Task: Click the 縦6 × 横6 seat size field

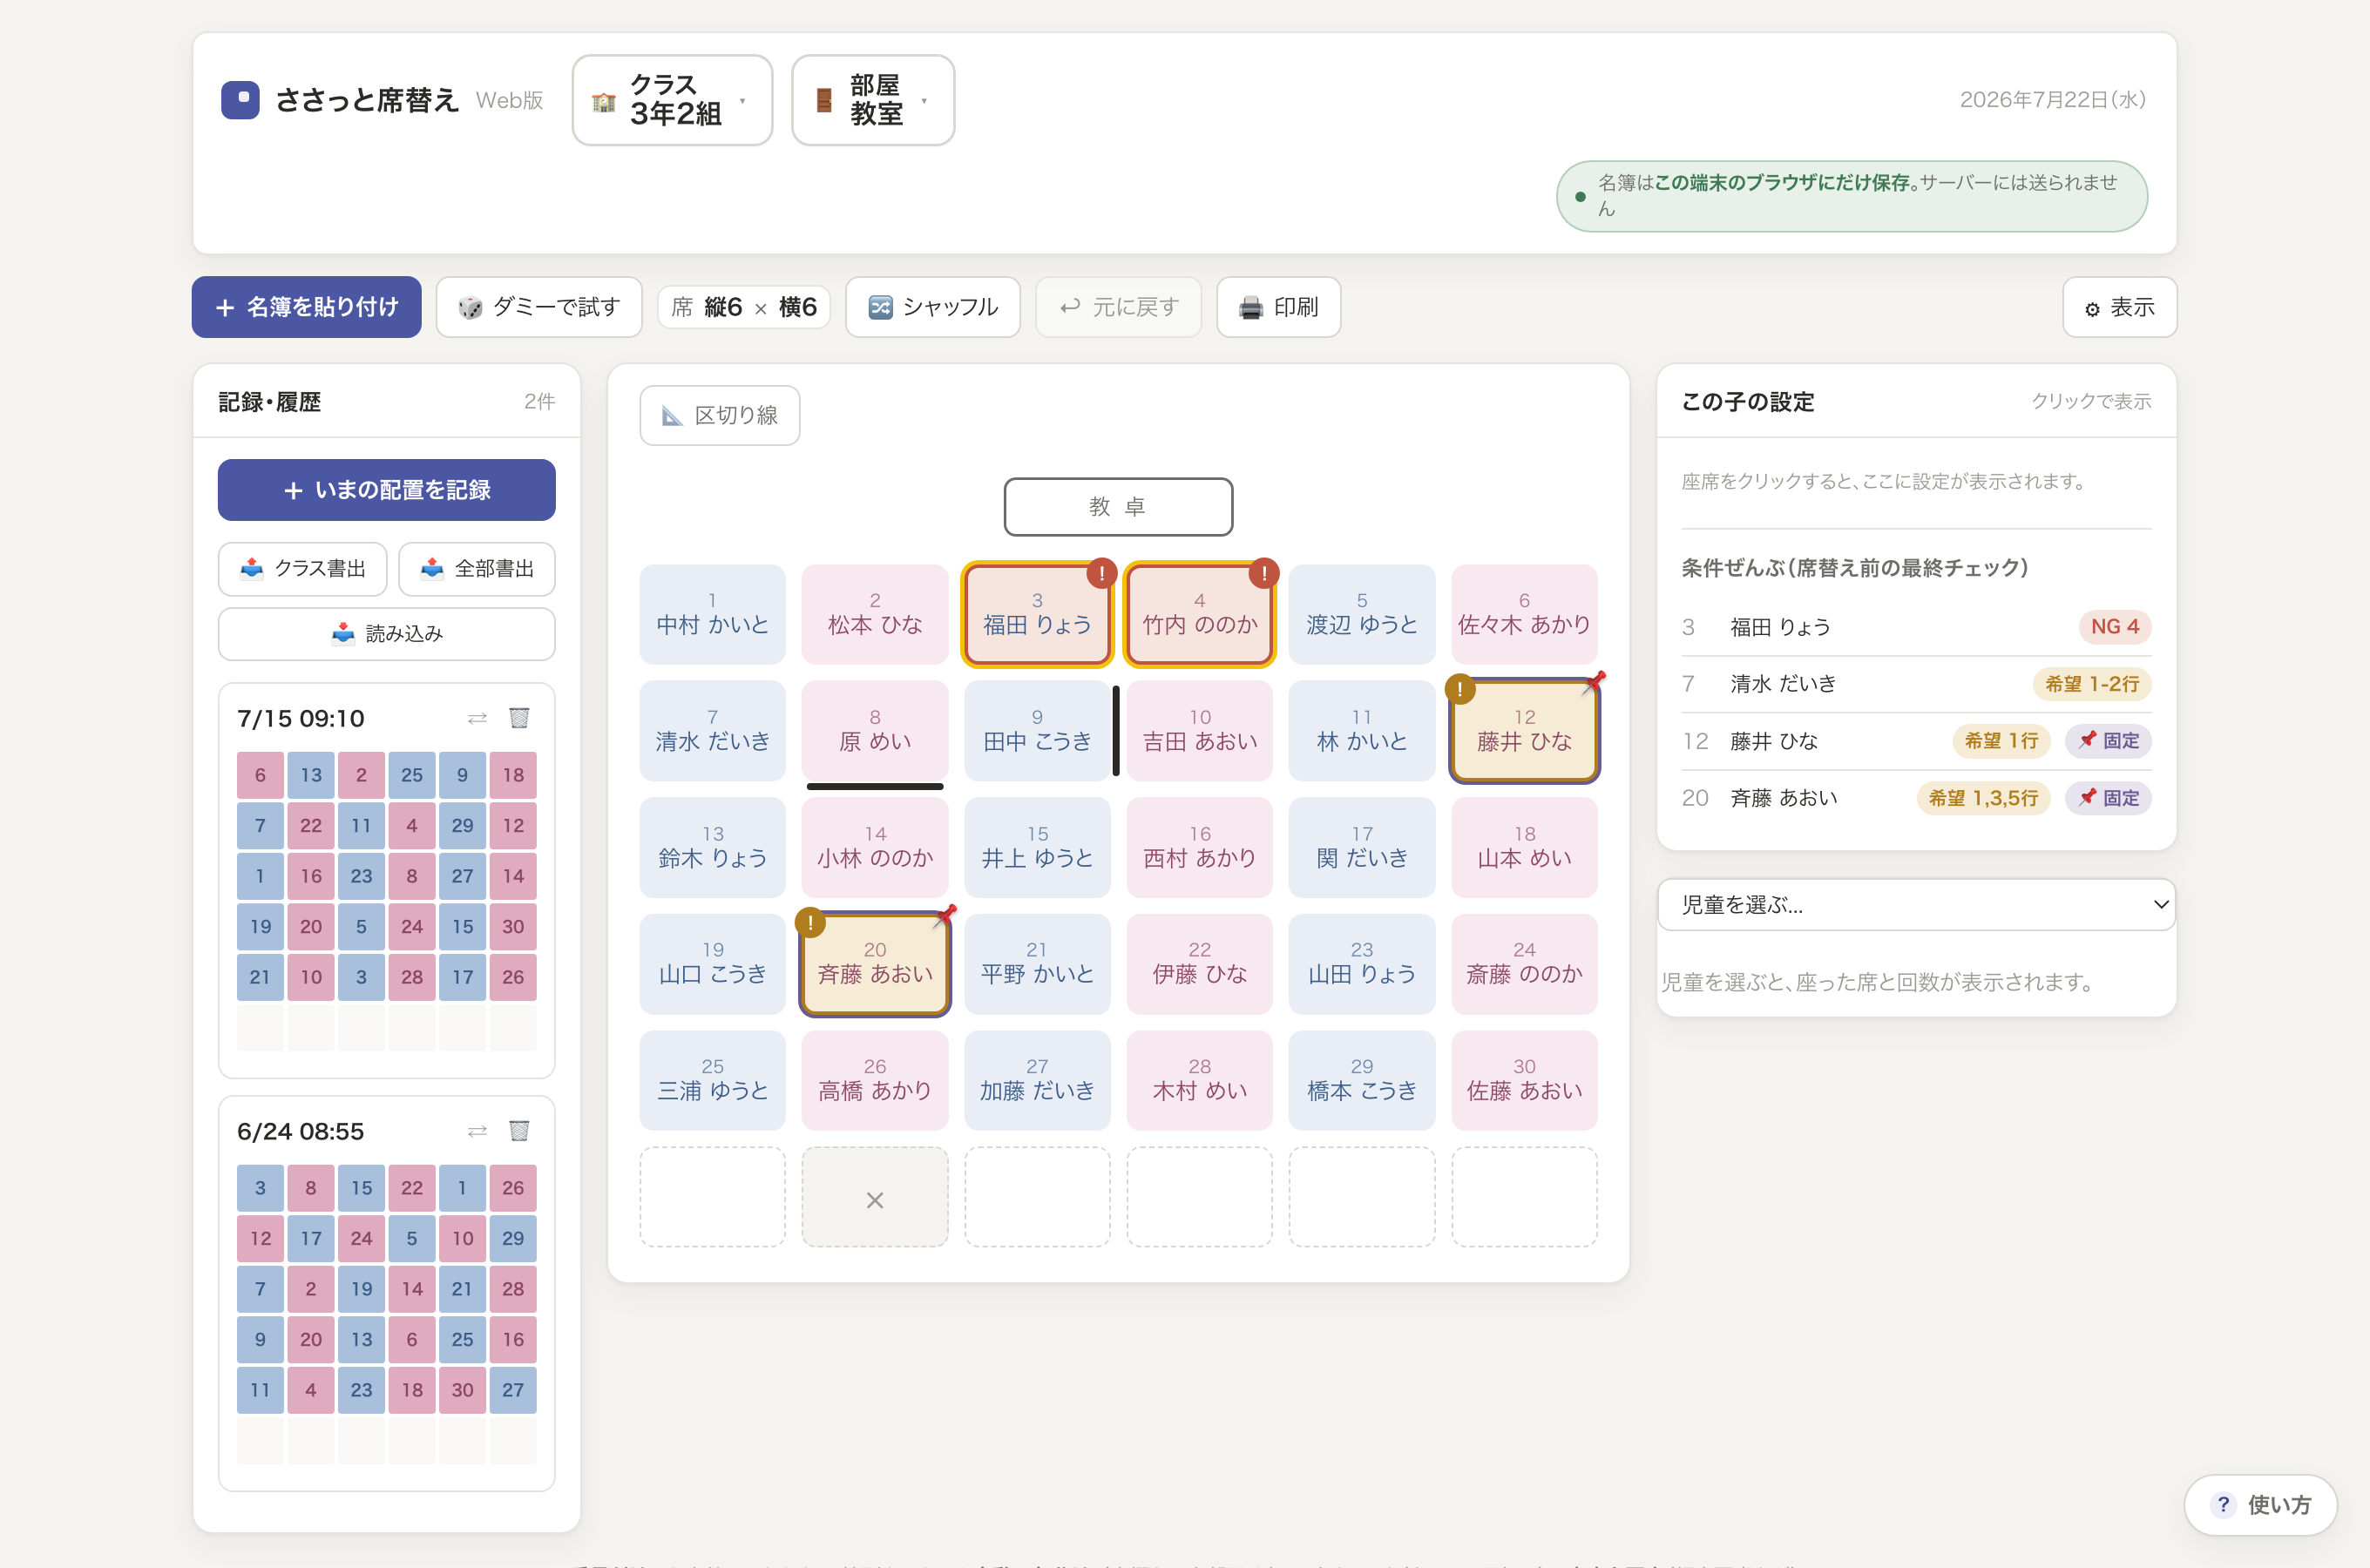Action: (x=744, y=307)
